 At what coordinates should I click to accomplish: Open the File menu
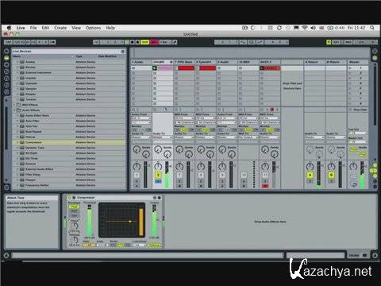pyautogui.click(x=33, y=28)
